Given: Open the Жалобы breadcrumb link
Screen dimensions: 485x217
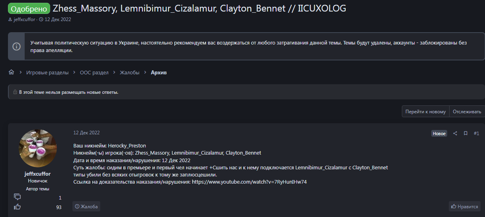Looking at the screenshot, I should pos(130,73).
